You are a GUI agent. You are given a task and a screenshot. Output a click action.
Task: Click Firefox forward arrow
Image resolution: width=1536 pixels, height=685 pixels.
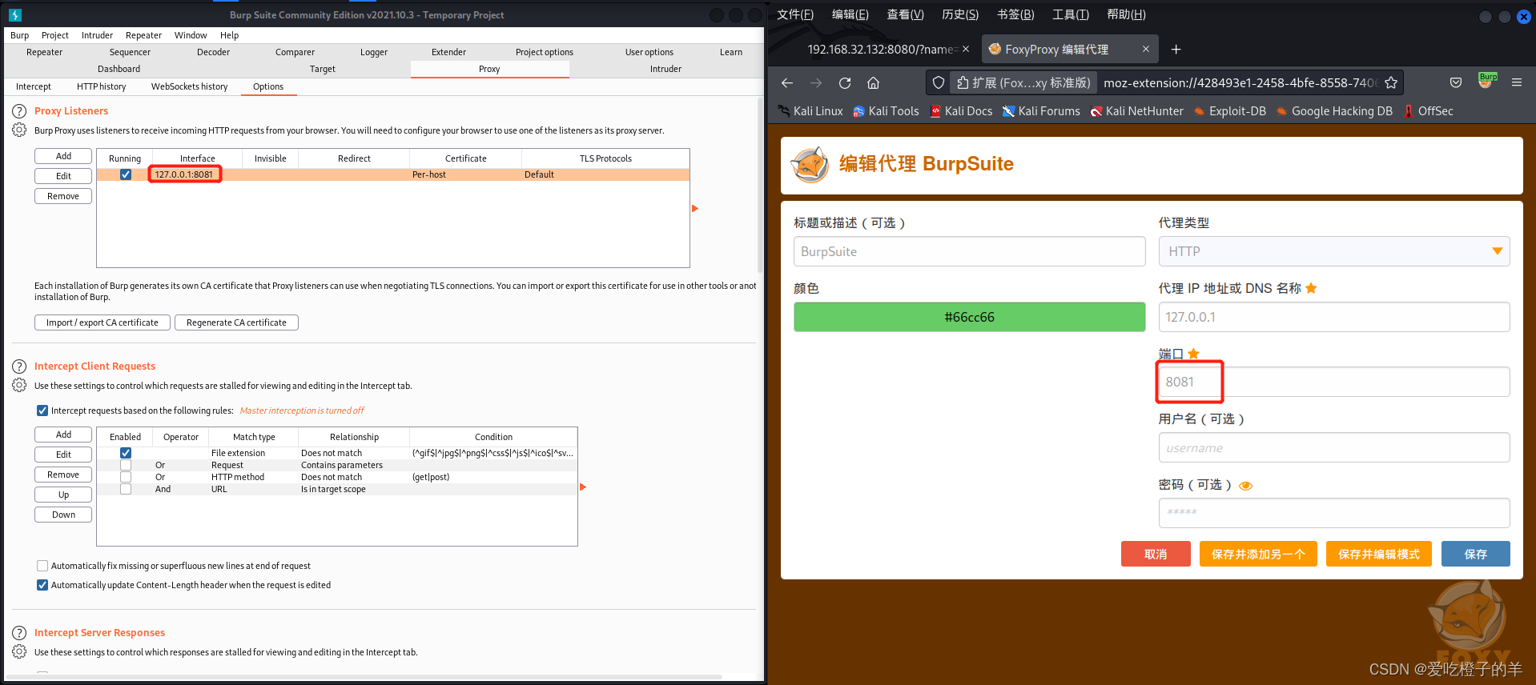pos(816,82)
